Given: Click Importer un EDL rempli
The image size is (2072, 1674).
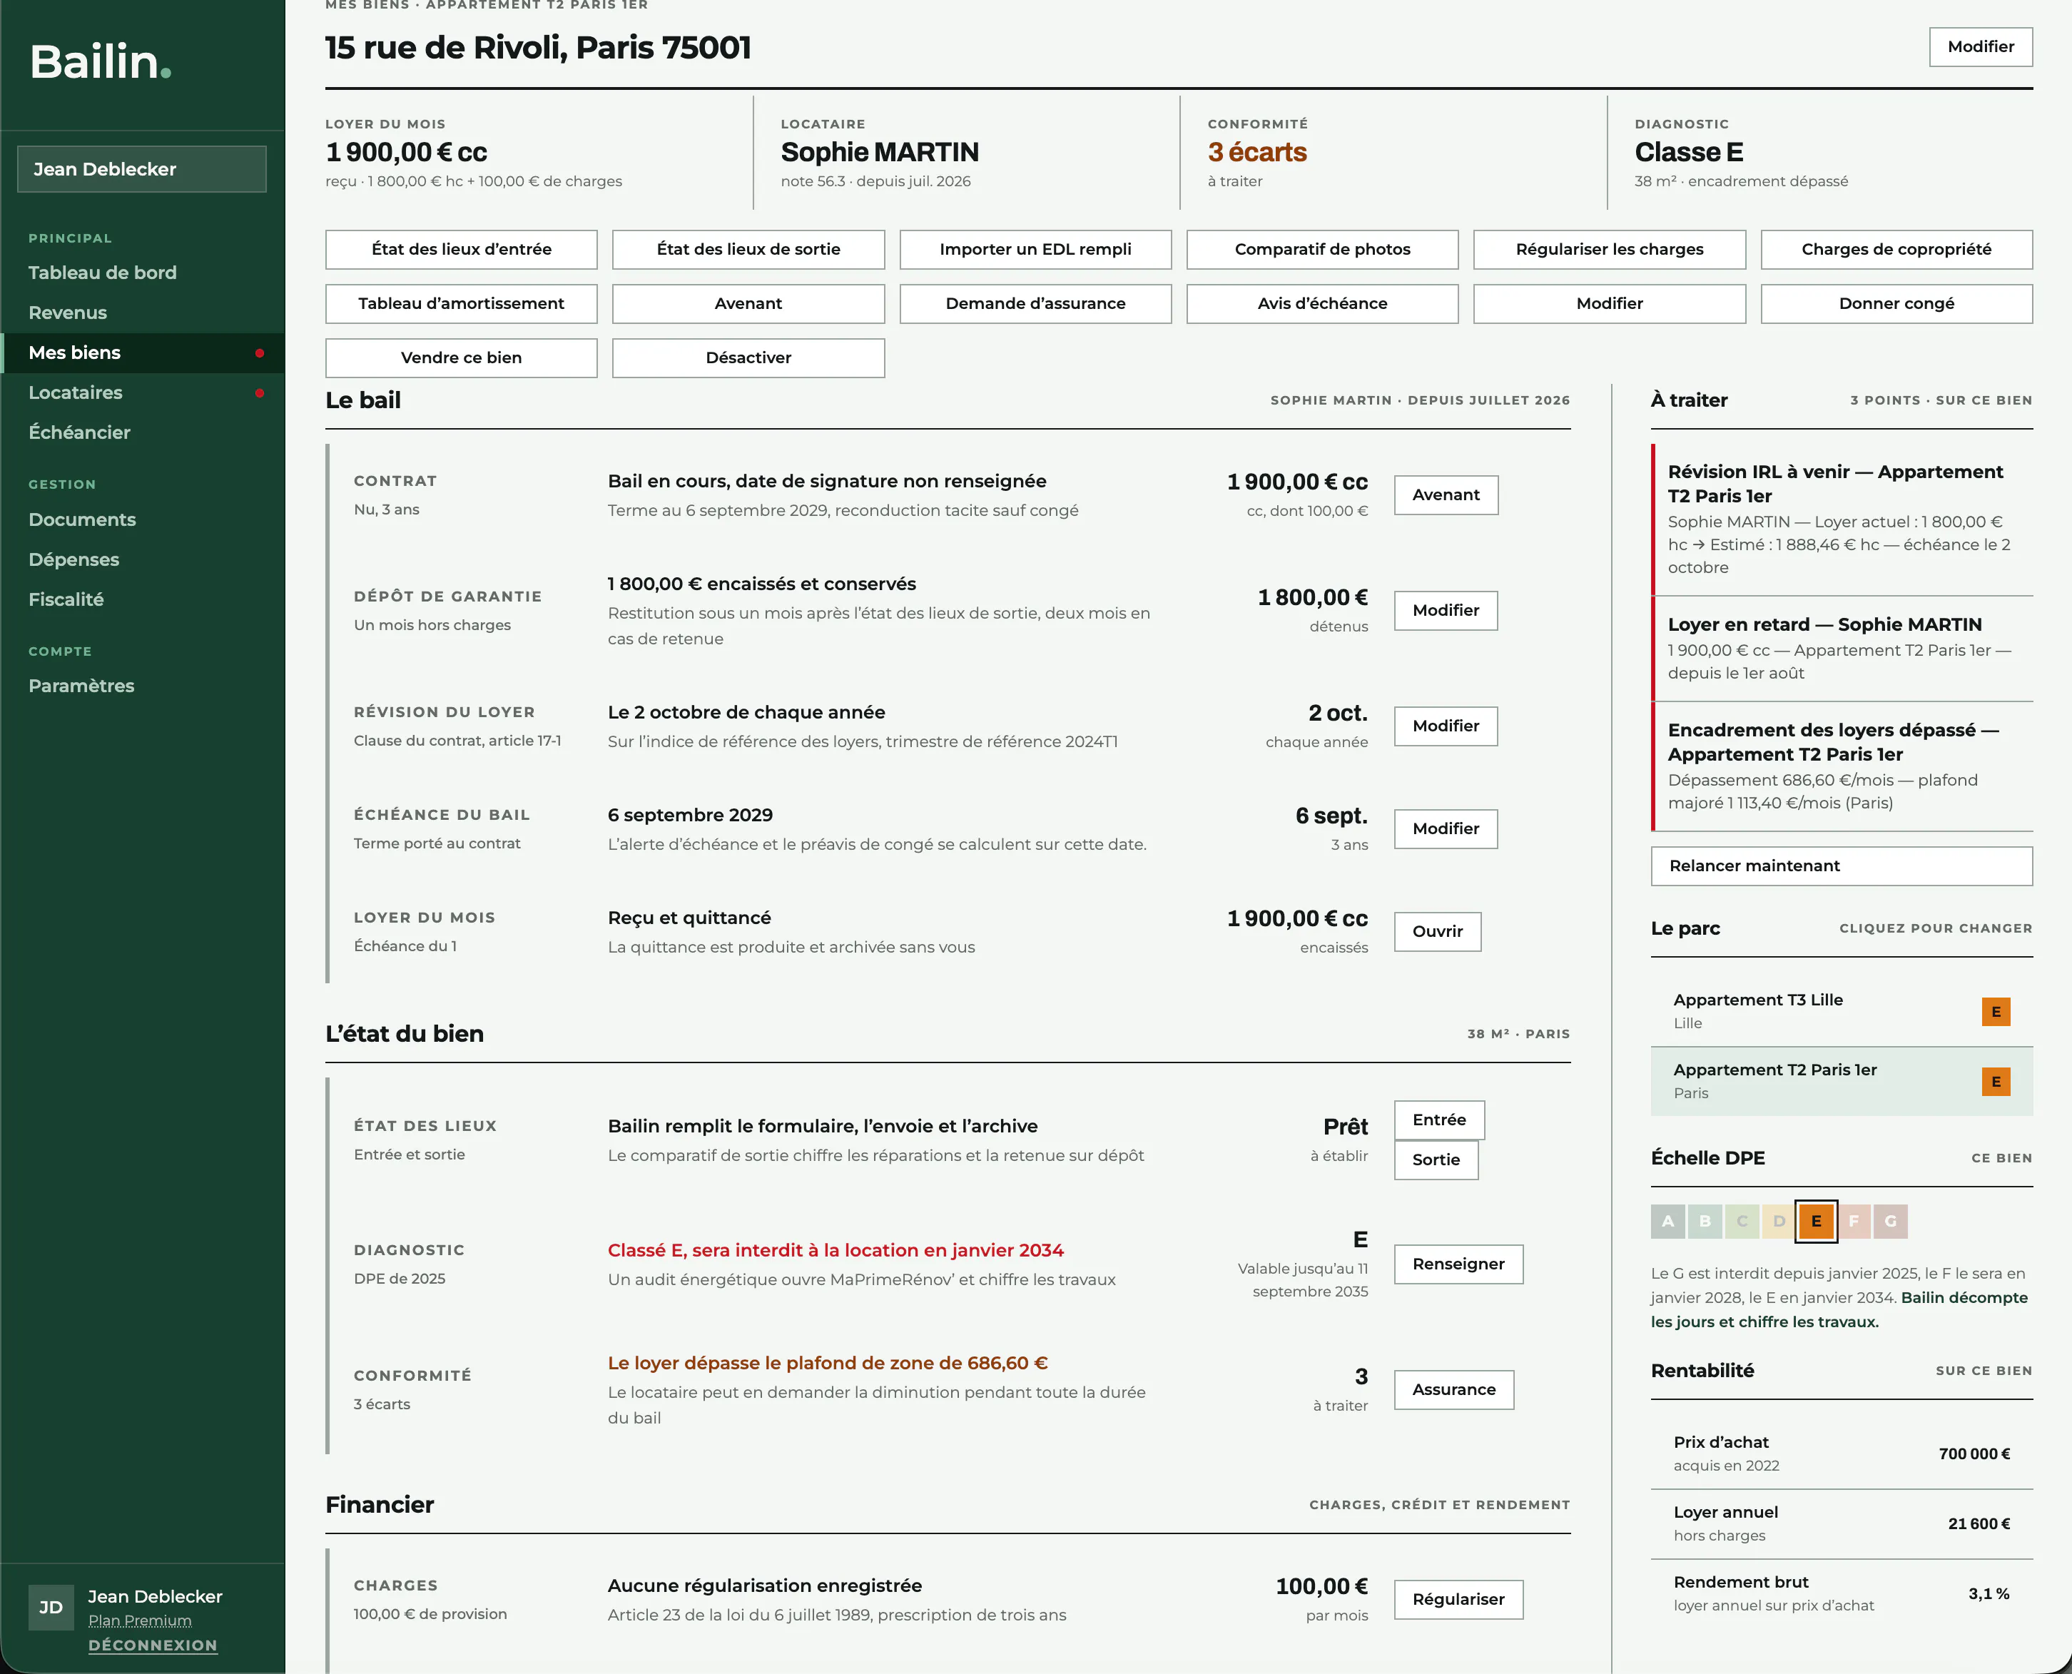Looking at the screenshot, I should point(1035,249).
